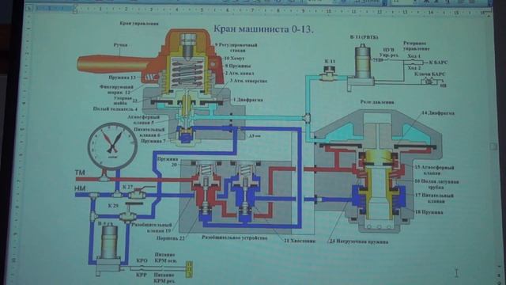Click the "18 Пружина" label
The width and height of the screenshot is (506, 285).
click(x=429, y=212)
